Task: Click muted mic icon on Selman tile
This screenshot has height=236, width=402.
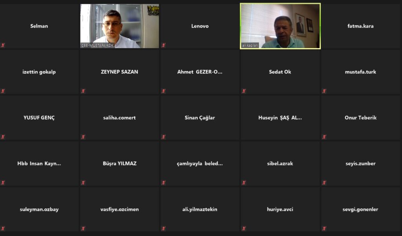Action: click(x=3, y=45)
